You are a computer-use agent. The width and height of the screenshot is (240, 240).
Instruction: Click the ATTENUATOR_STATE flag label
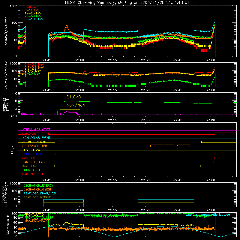pos(36,130)
